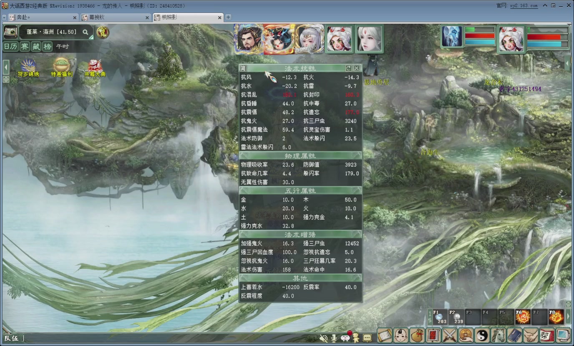Open the 藏 collection button
Viewport: 574px width, 346px height.
coord(36,46)
